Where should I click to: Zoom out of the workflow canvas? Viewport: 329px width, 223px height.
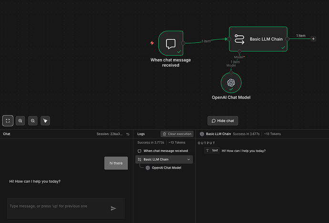click(x=33, y=121)
